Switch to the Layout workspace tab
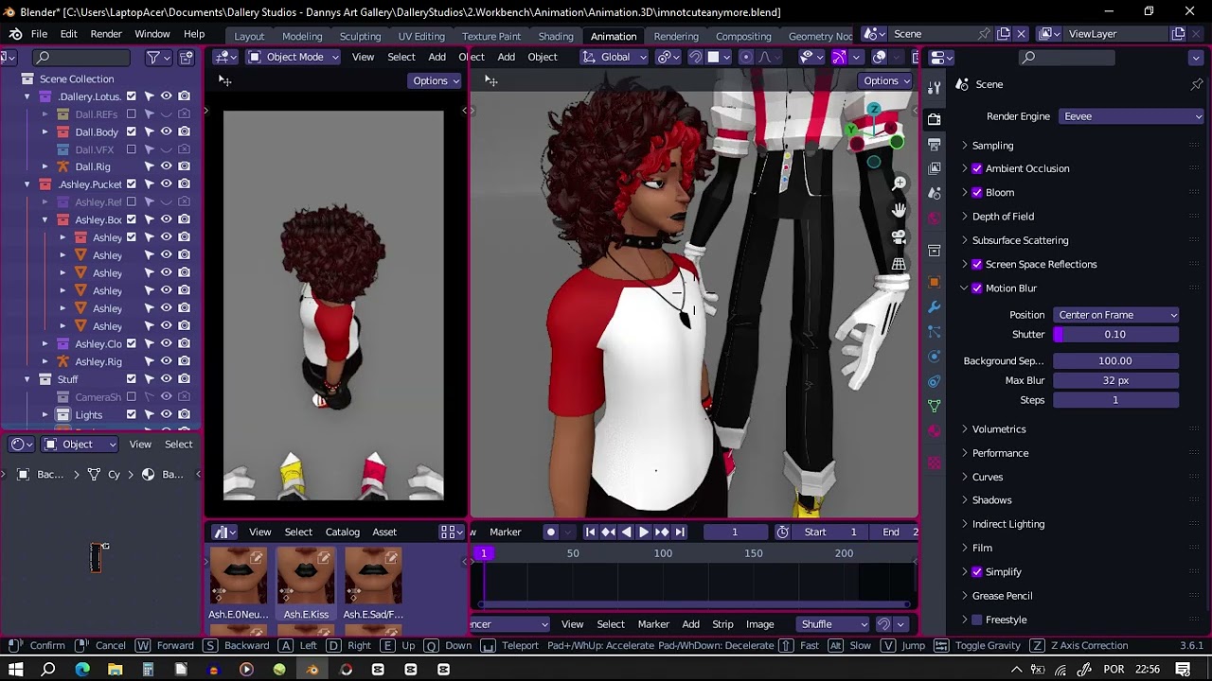Image resolution: width=1212 pixels, height=681 pixels. 249,36
